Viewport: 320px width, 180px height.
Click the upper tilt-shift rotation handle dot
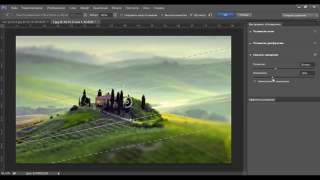pyautogui.click(x=123, y=86)
